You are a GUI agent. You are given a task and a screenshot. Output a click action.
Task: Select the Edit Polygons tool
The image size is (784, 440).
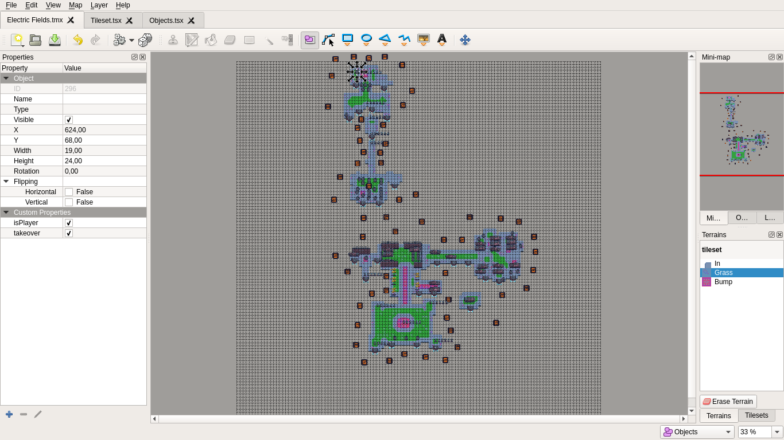point(328,40)
